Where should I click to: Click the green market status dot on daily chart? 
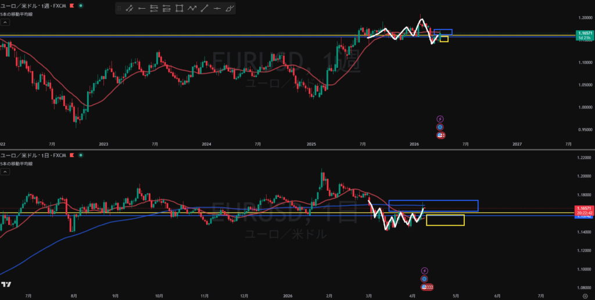pos(79,156)
